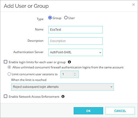
Task: Click the OK button
Action: click(x=88, y=111)
